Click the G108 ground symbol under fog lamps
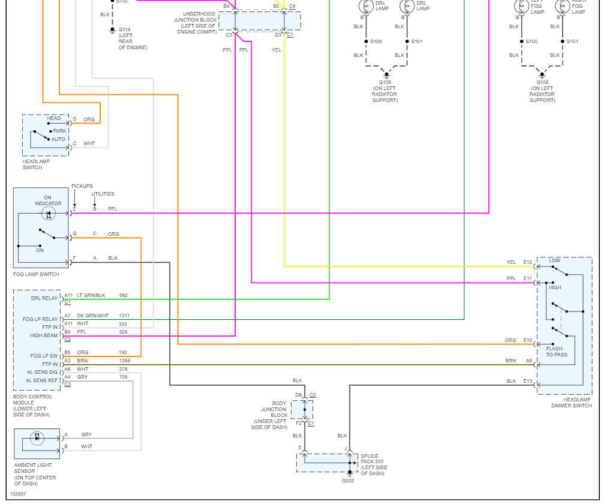Image resolution: width=610 pixels, height=504 pixels. [x=542, y=75]
